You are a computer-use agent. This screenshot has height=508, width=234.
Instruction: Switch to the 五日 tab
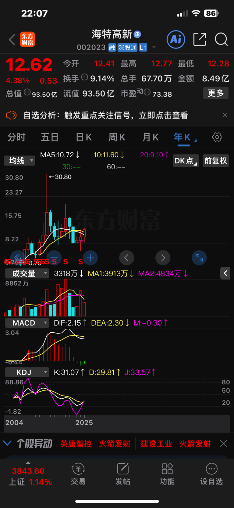50,137
